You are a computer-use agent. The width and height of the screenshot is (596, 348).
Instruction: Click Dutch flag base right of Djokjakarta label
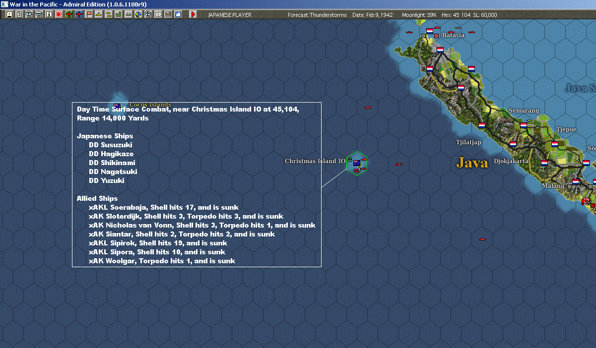544,163
